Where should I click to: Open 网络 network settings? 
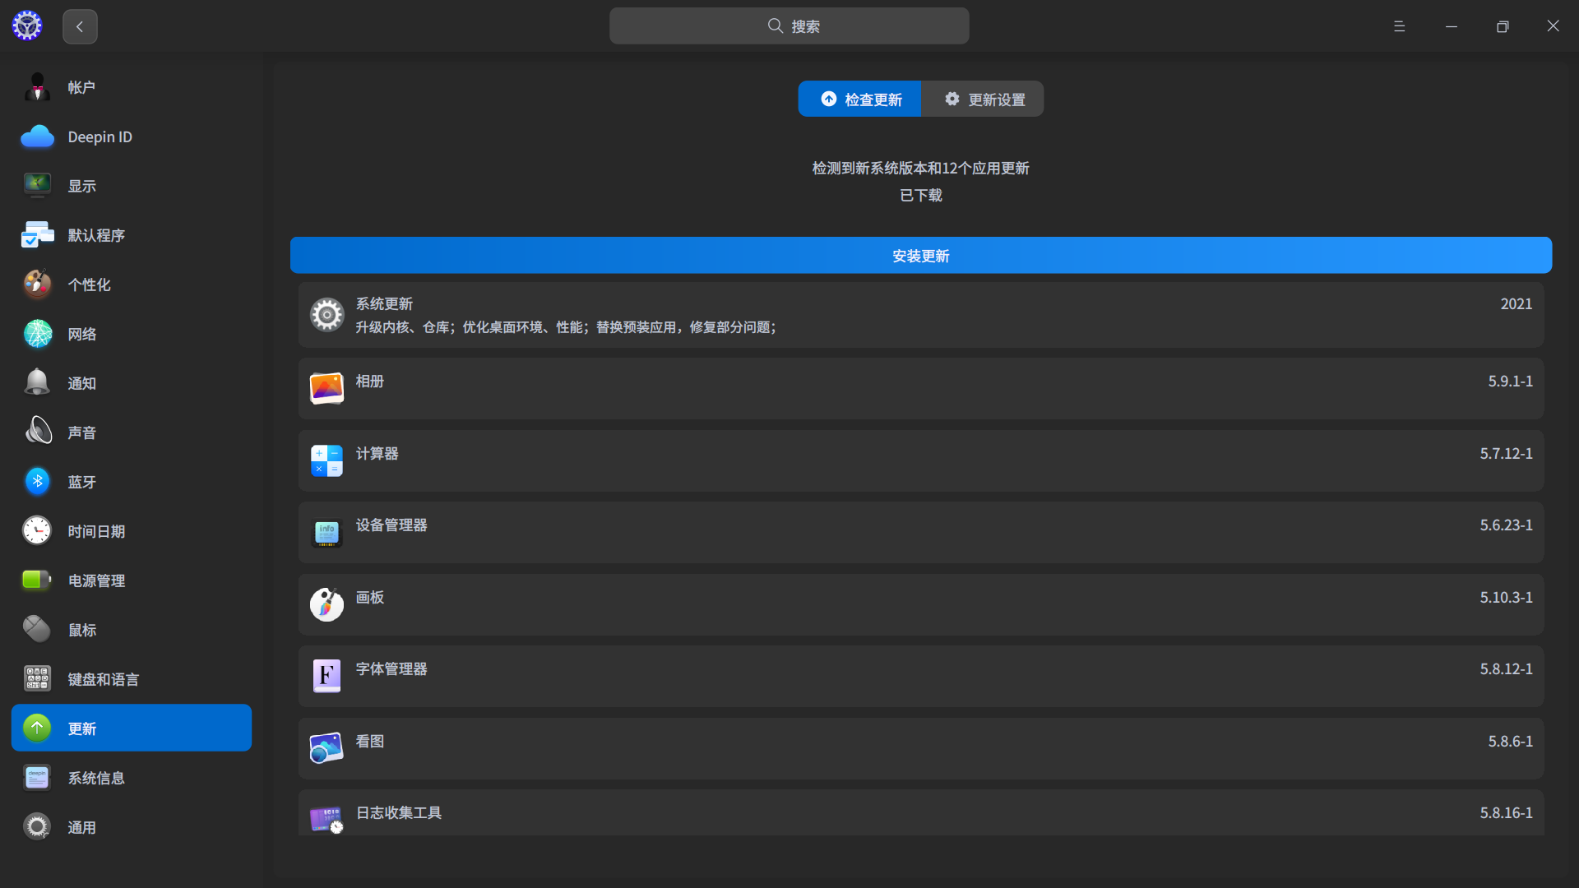[81, 334]
